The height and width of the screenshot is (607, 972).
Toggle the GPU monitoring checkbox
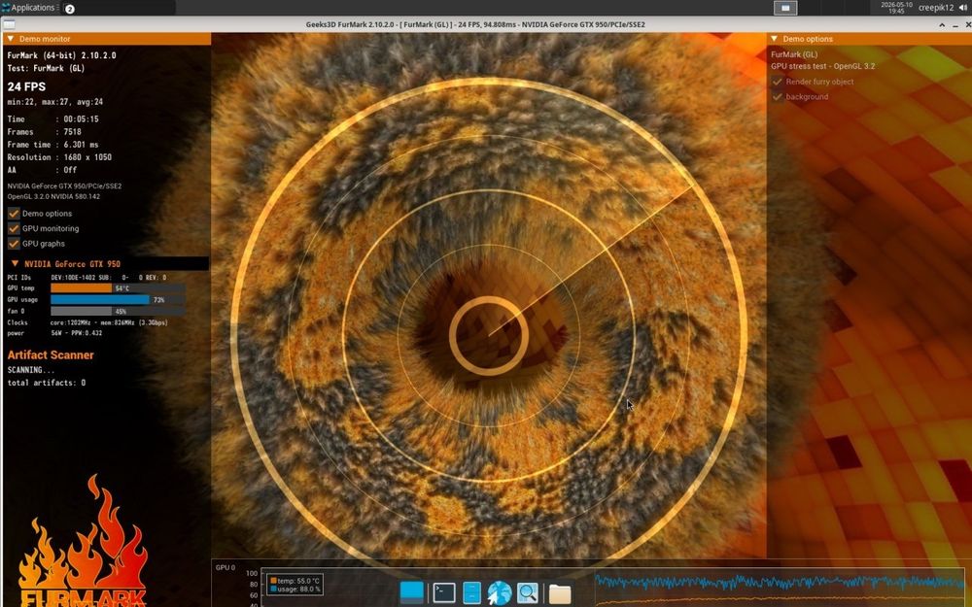pyautogui.click(x=14, y=228)
